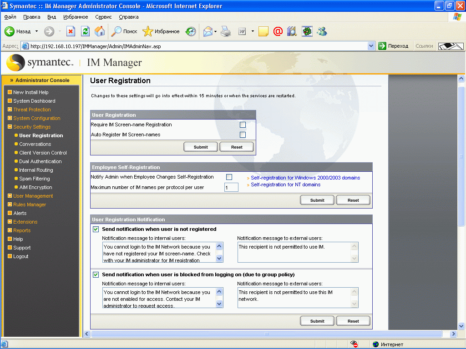This screenshot has width=466, height=349.
Task: Submit the Employee Self-Registration section
Action: pyautogui.click(x=317, y=200)
